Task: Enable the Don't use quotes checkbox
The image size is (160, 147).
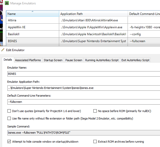Action: click(9, 111)
